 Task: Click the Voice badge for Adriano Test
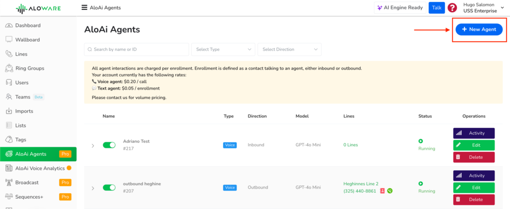coord(230,145)
